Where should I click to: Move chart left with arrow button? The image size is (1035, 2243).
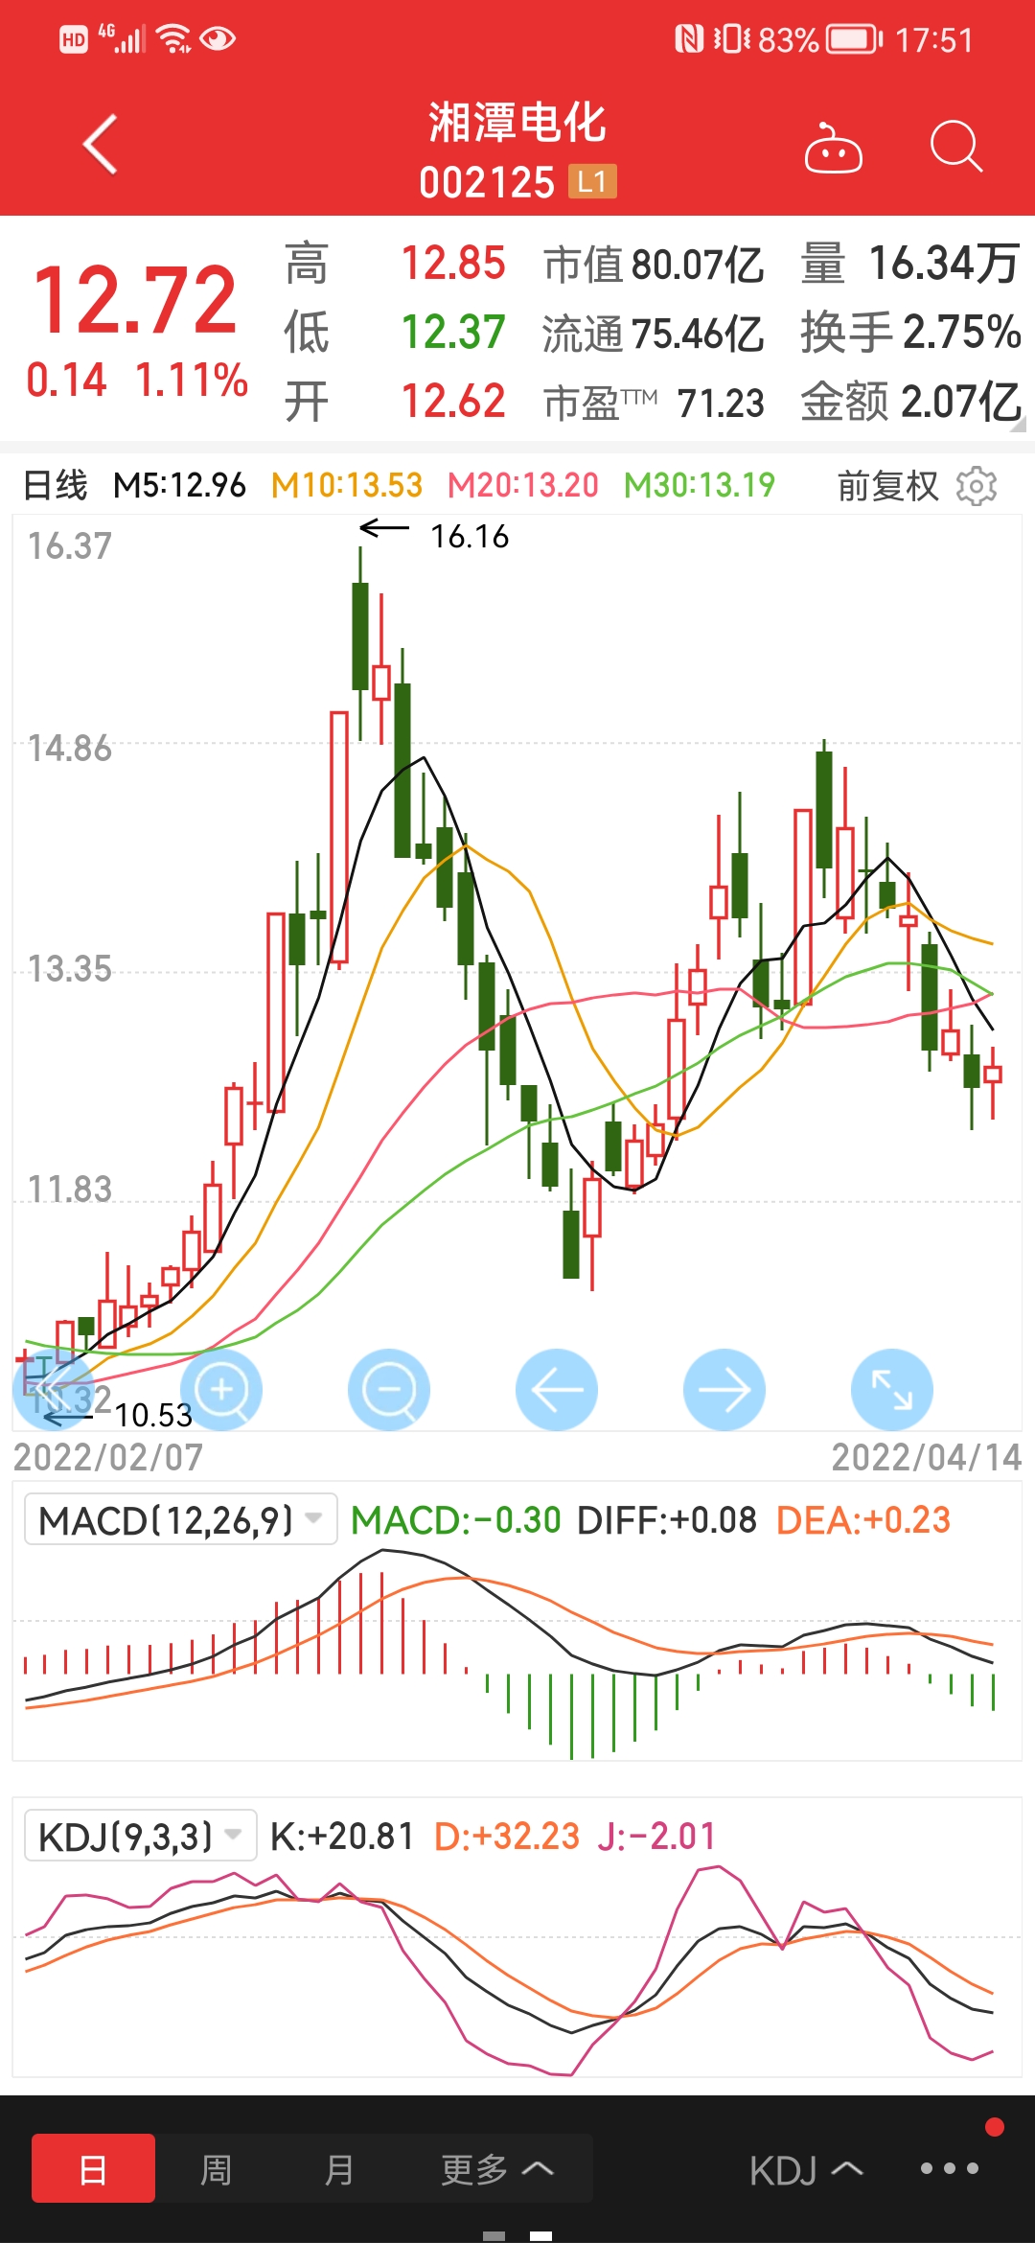click(x=557, y=1390)
